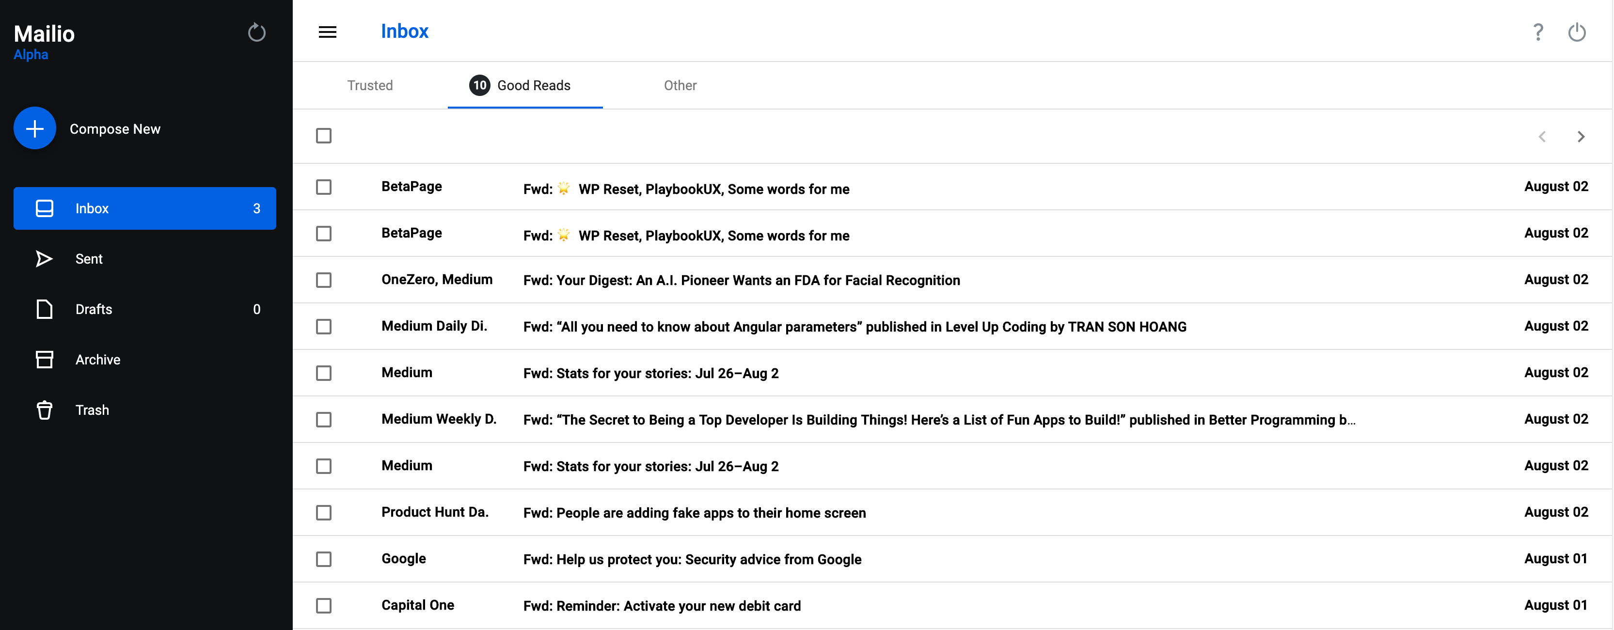Open the hamburger menu

(327, 32)
